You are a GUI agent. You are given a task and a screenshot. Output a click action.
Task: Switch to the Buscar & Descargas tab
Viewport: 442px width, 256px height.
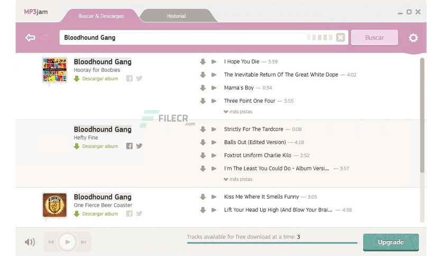[x=101, y=16]
